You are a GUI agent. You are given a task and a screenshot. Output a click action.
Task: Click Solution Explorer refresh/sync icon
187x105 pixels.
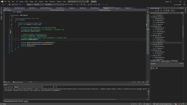164,10
